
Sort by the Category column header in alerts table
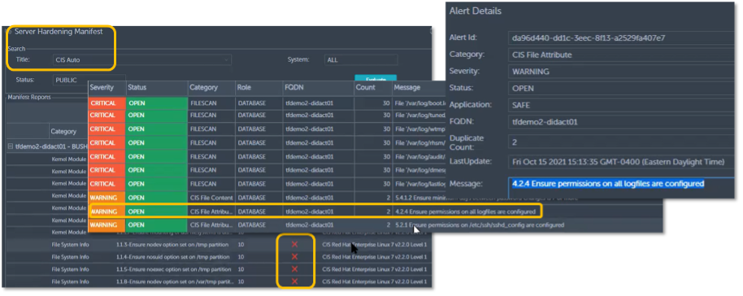point(211,88)
